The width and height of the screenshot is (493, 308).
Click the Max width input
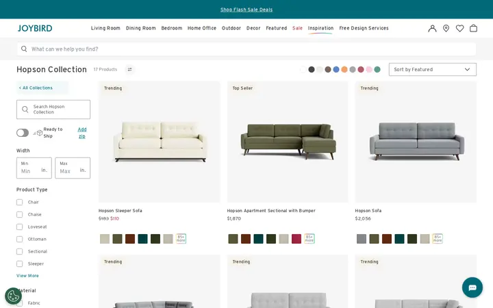click(73, 168)
